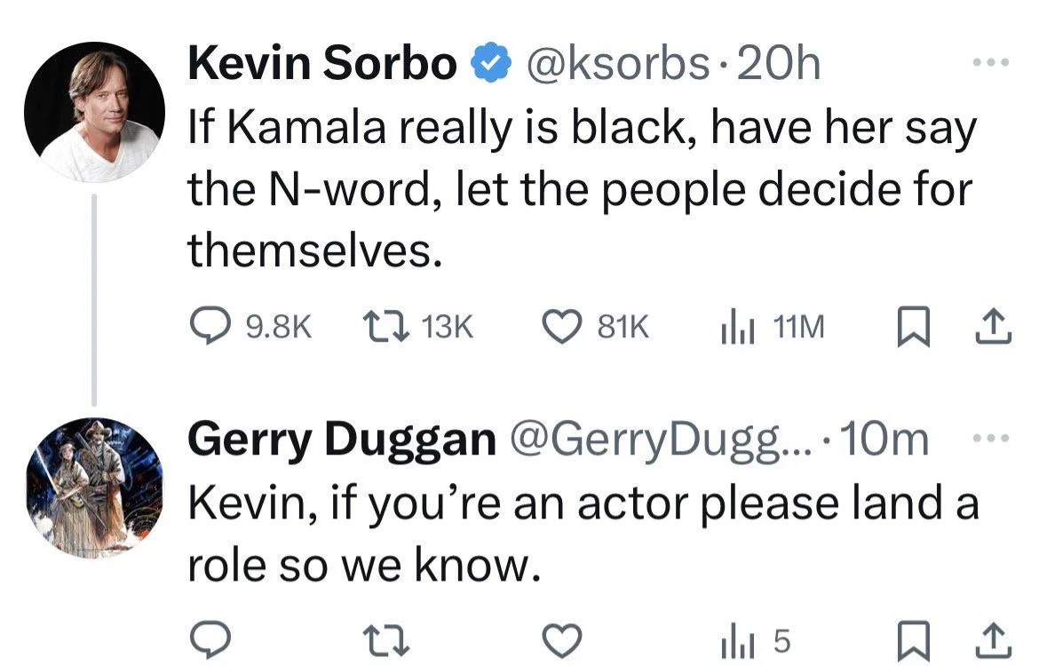View analytics for Gerry Duggan's reply
The image size is (1039, 666).
[x=734, y=638]
